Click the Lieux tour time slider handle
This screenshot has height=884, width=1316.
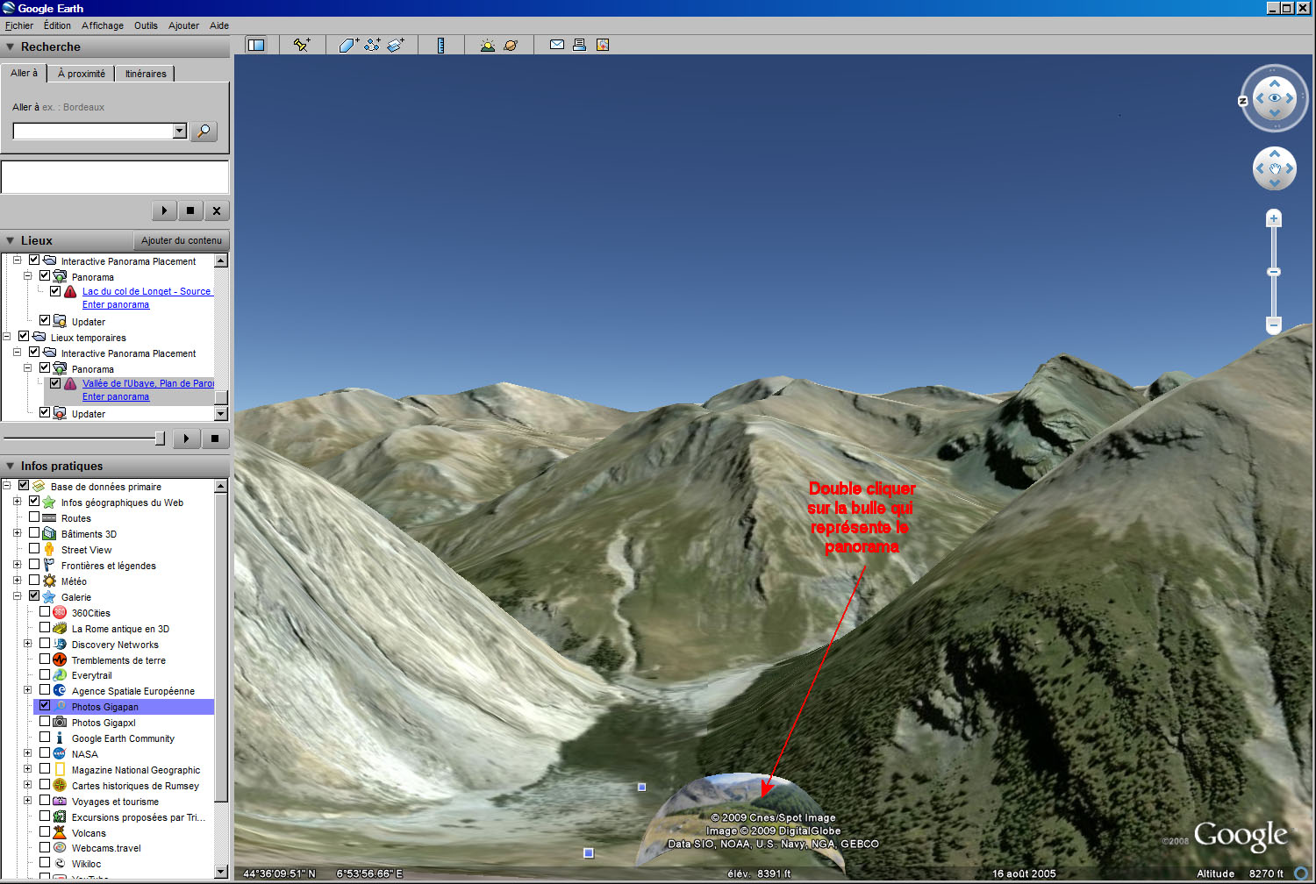(x=160, y=438)
